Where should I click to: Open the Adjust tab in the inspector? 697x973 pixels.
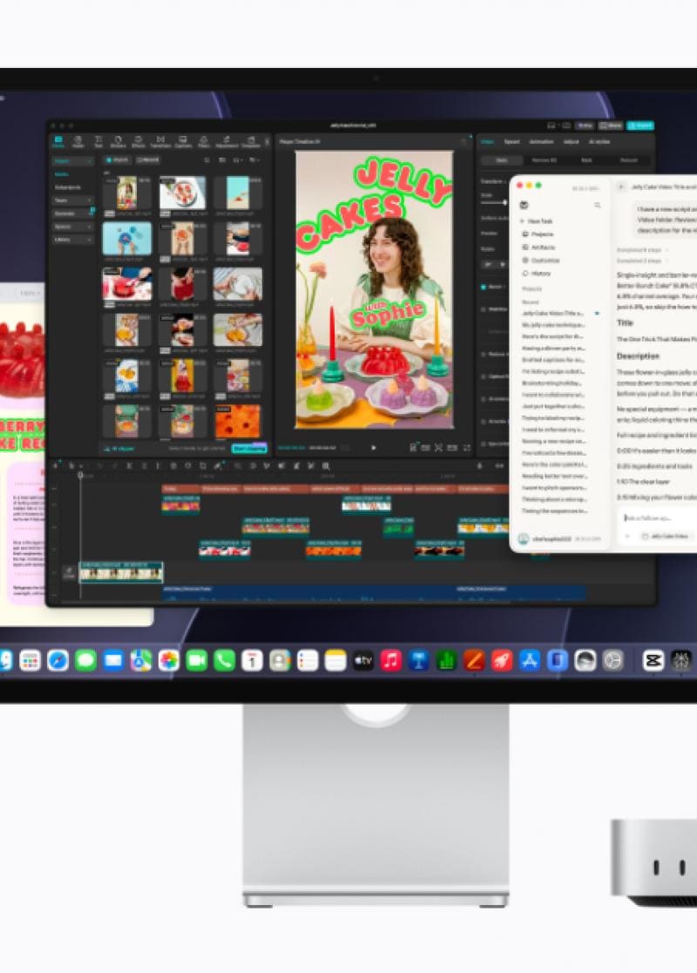point(571,141)
